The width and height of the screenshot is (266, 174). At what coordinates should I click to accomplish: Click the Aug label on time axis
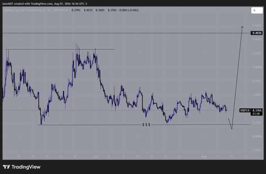tap(204, 156)
